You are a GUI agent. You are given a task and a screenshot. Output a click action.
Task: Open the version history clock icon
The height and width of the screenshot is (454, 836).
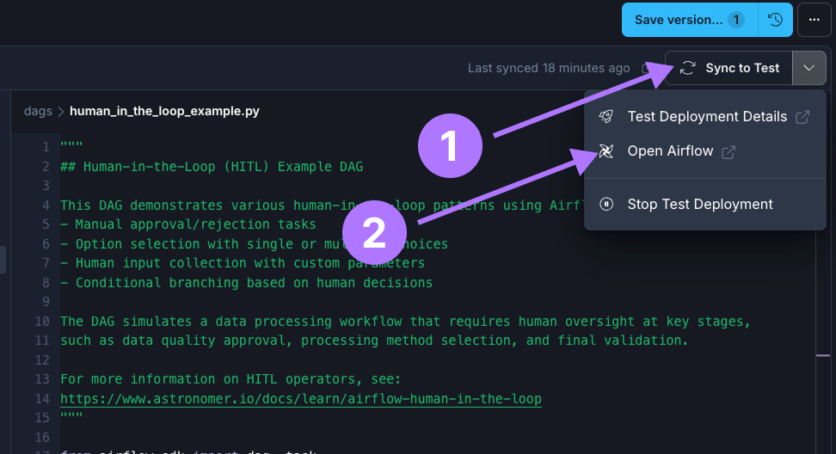coord(775,20)
